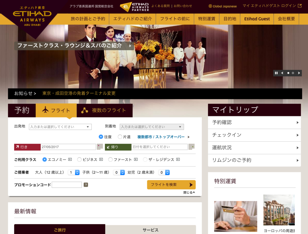Select the エコノミー class radio button
The image size is (308, 234).
(45, 160)
